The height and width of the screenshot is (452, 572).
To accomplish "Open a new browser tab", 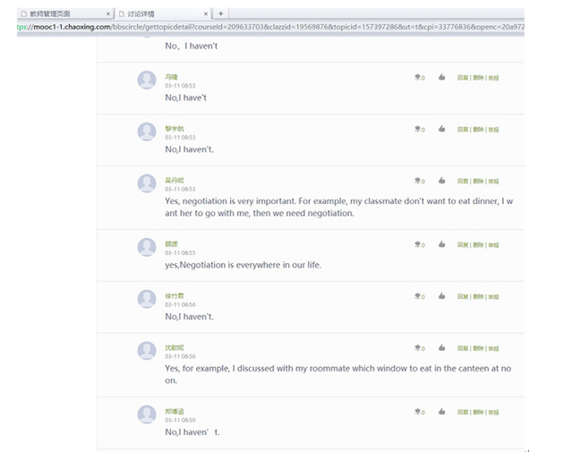I will [x=221, y=13].
